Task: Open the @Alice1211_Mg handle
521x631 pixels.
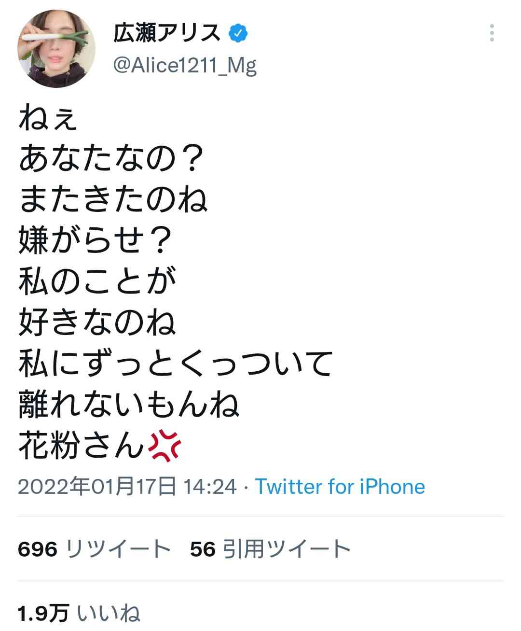Action: click(x=184, y=65)
